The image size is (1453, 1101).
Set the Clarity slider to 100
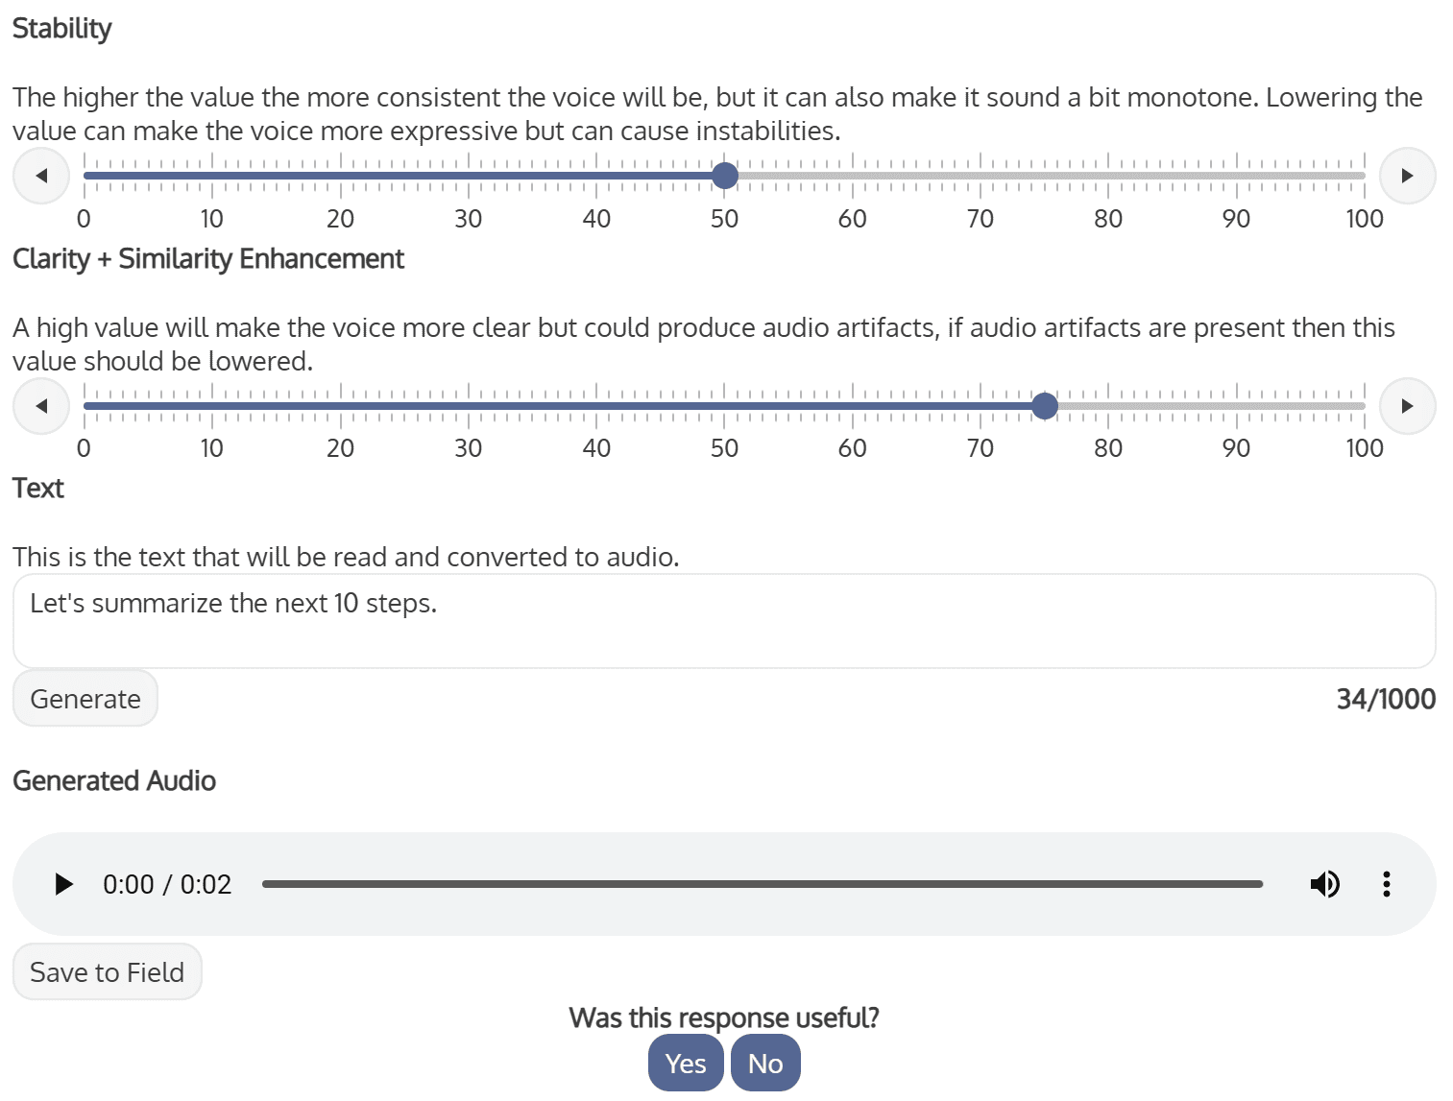click(1364, 406)
